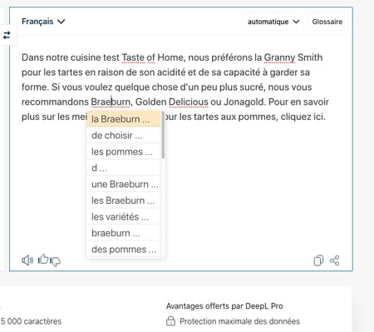
Task: Open the Français target language dropdown
Action: pos(43,22)
